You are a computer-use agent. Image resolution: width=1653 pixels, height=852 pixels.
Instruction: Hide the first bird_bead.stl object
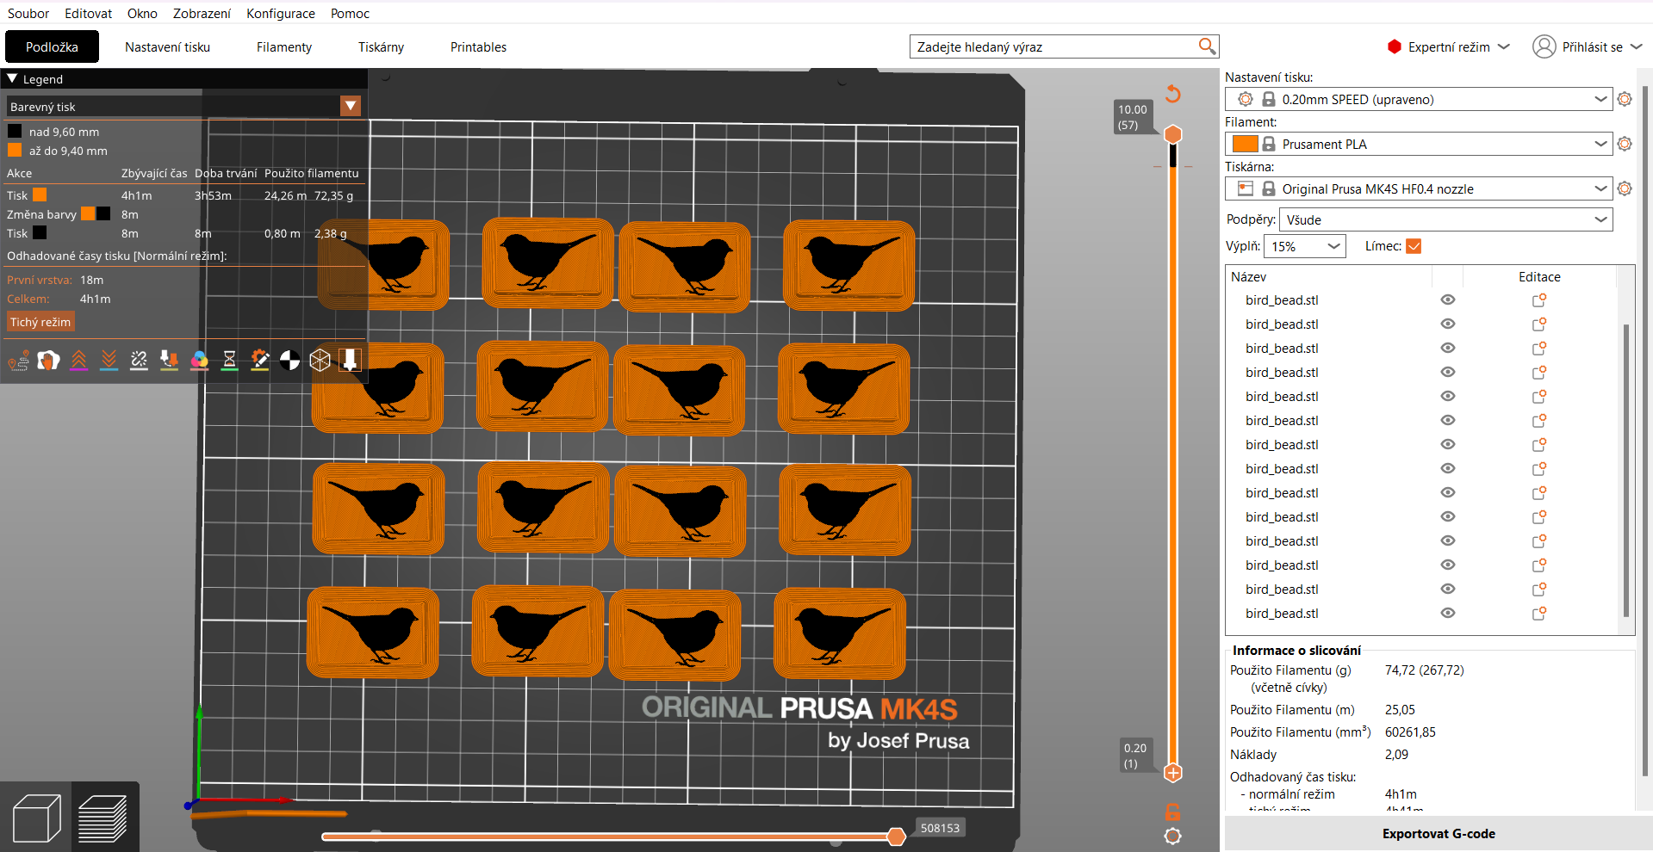coord(1448,299)
